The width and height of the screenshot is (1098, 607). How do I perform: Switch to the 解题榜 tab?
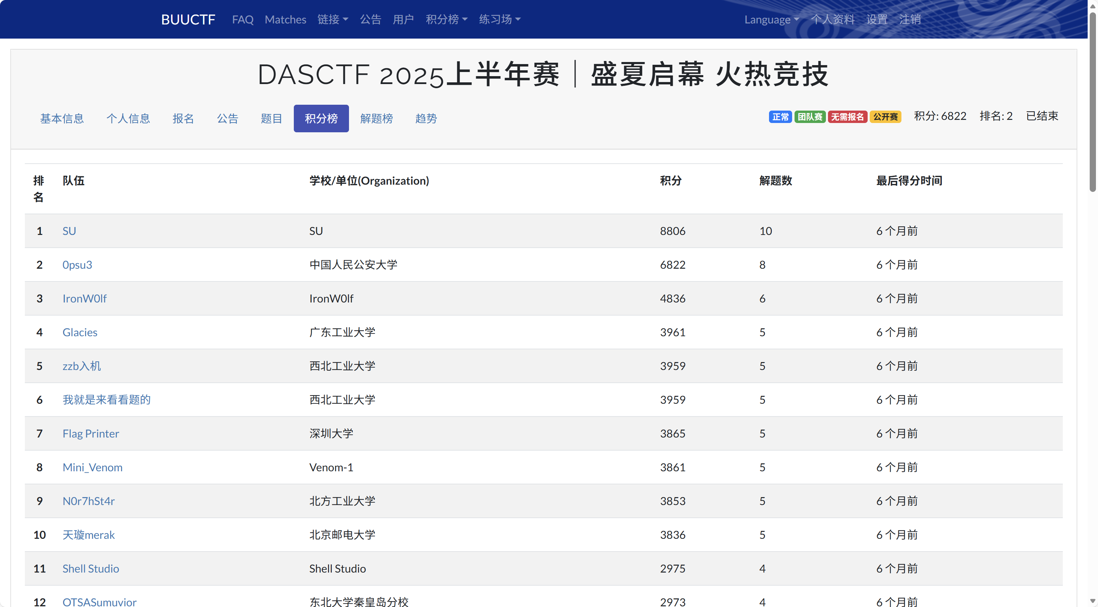click(376, 119)
